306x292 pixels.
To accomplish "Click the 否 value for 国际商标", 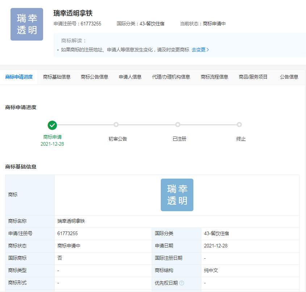I will pos(60,258).
